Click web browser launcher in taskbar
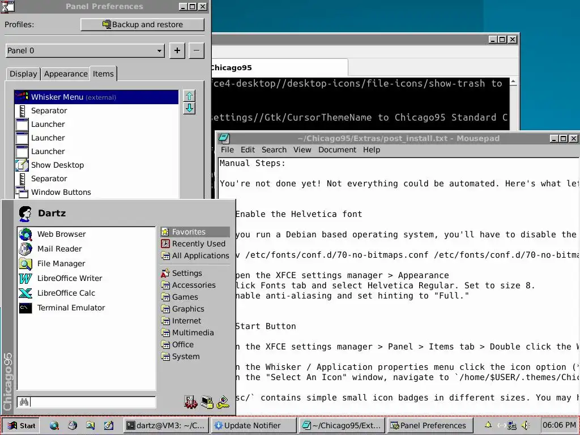The width and height of the screenshot is (580, 435). pyautogui.click(x=54, y=426)
